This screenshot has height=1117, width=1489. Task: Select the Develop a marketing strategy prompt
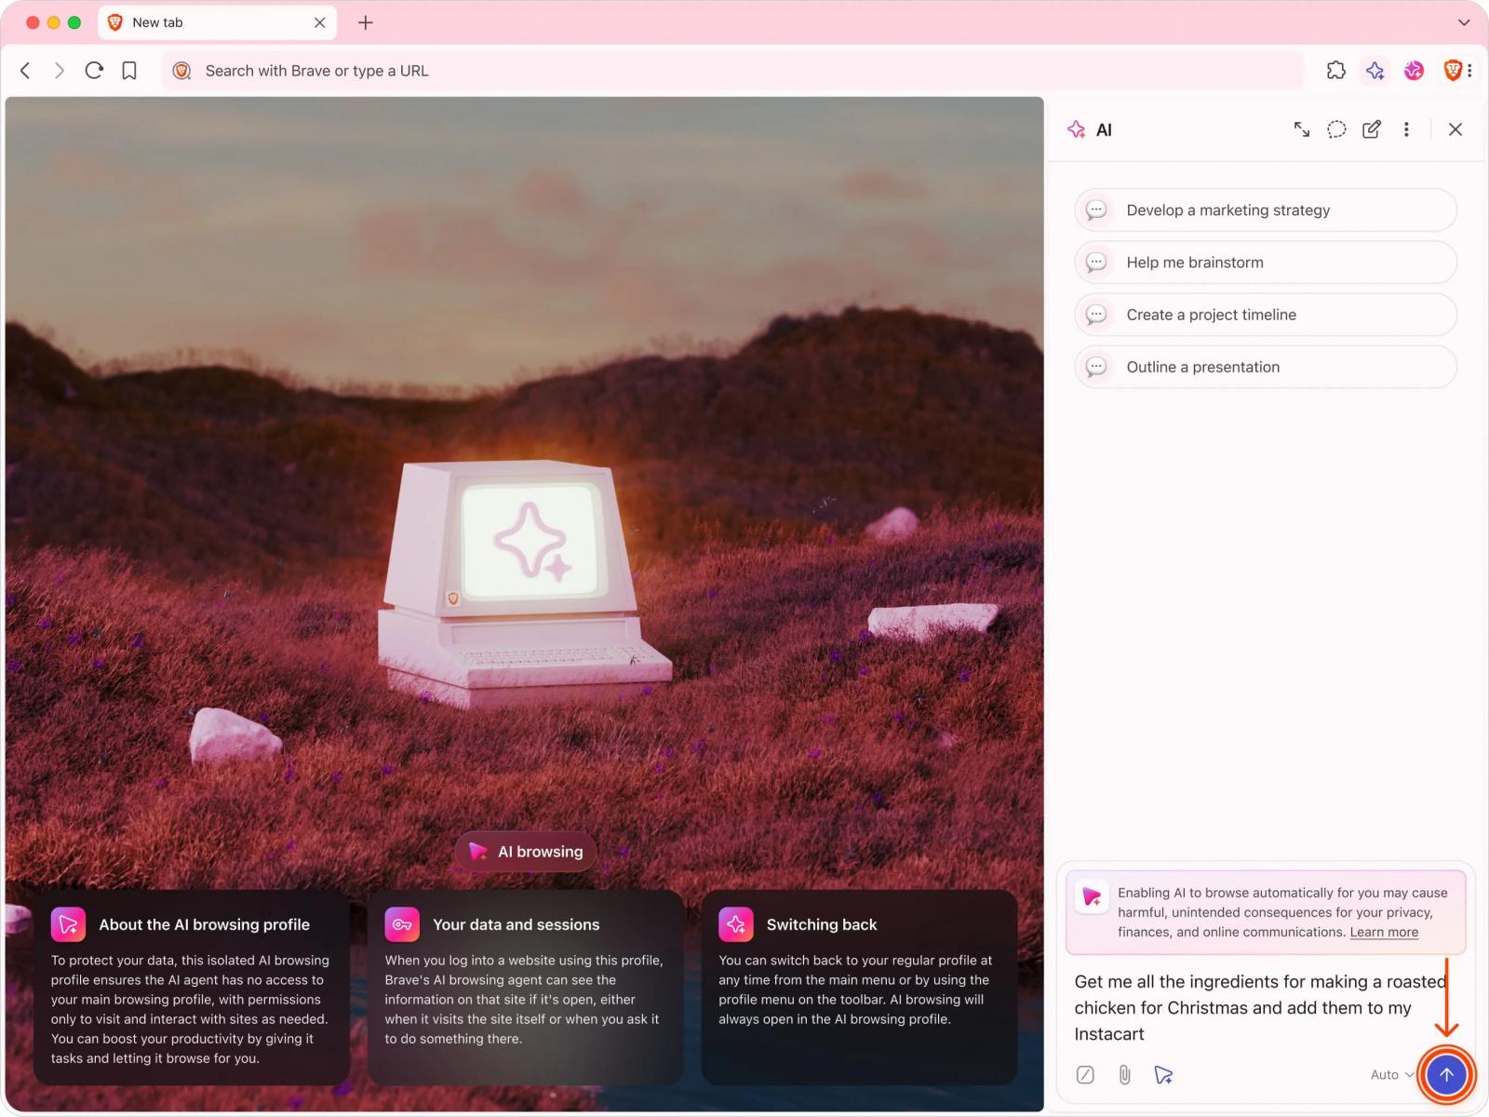point(1264,209)
